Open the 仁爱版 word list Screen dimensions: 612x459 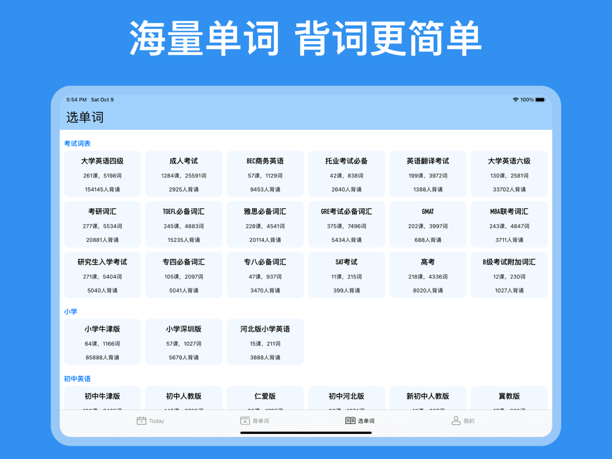pos(265,398)
